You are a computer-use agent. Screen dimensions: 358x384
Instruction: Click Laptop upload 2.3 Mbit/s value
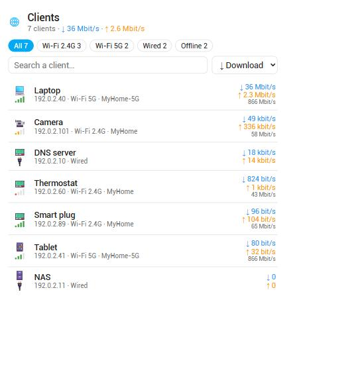[x=257, y=95]
